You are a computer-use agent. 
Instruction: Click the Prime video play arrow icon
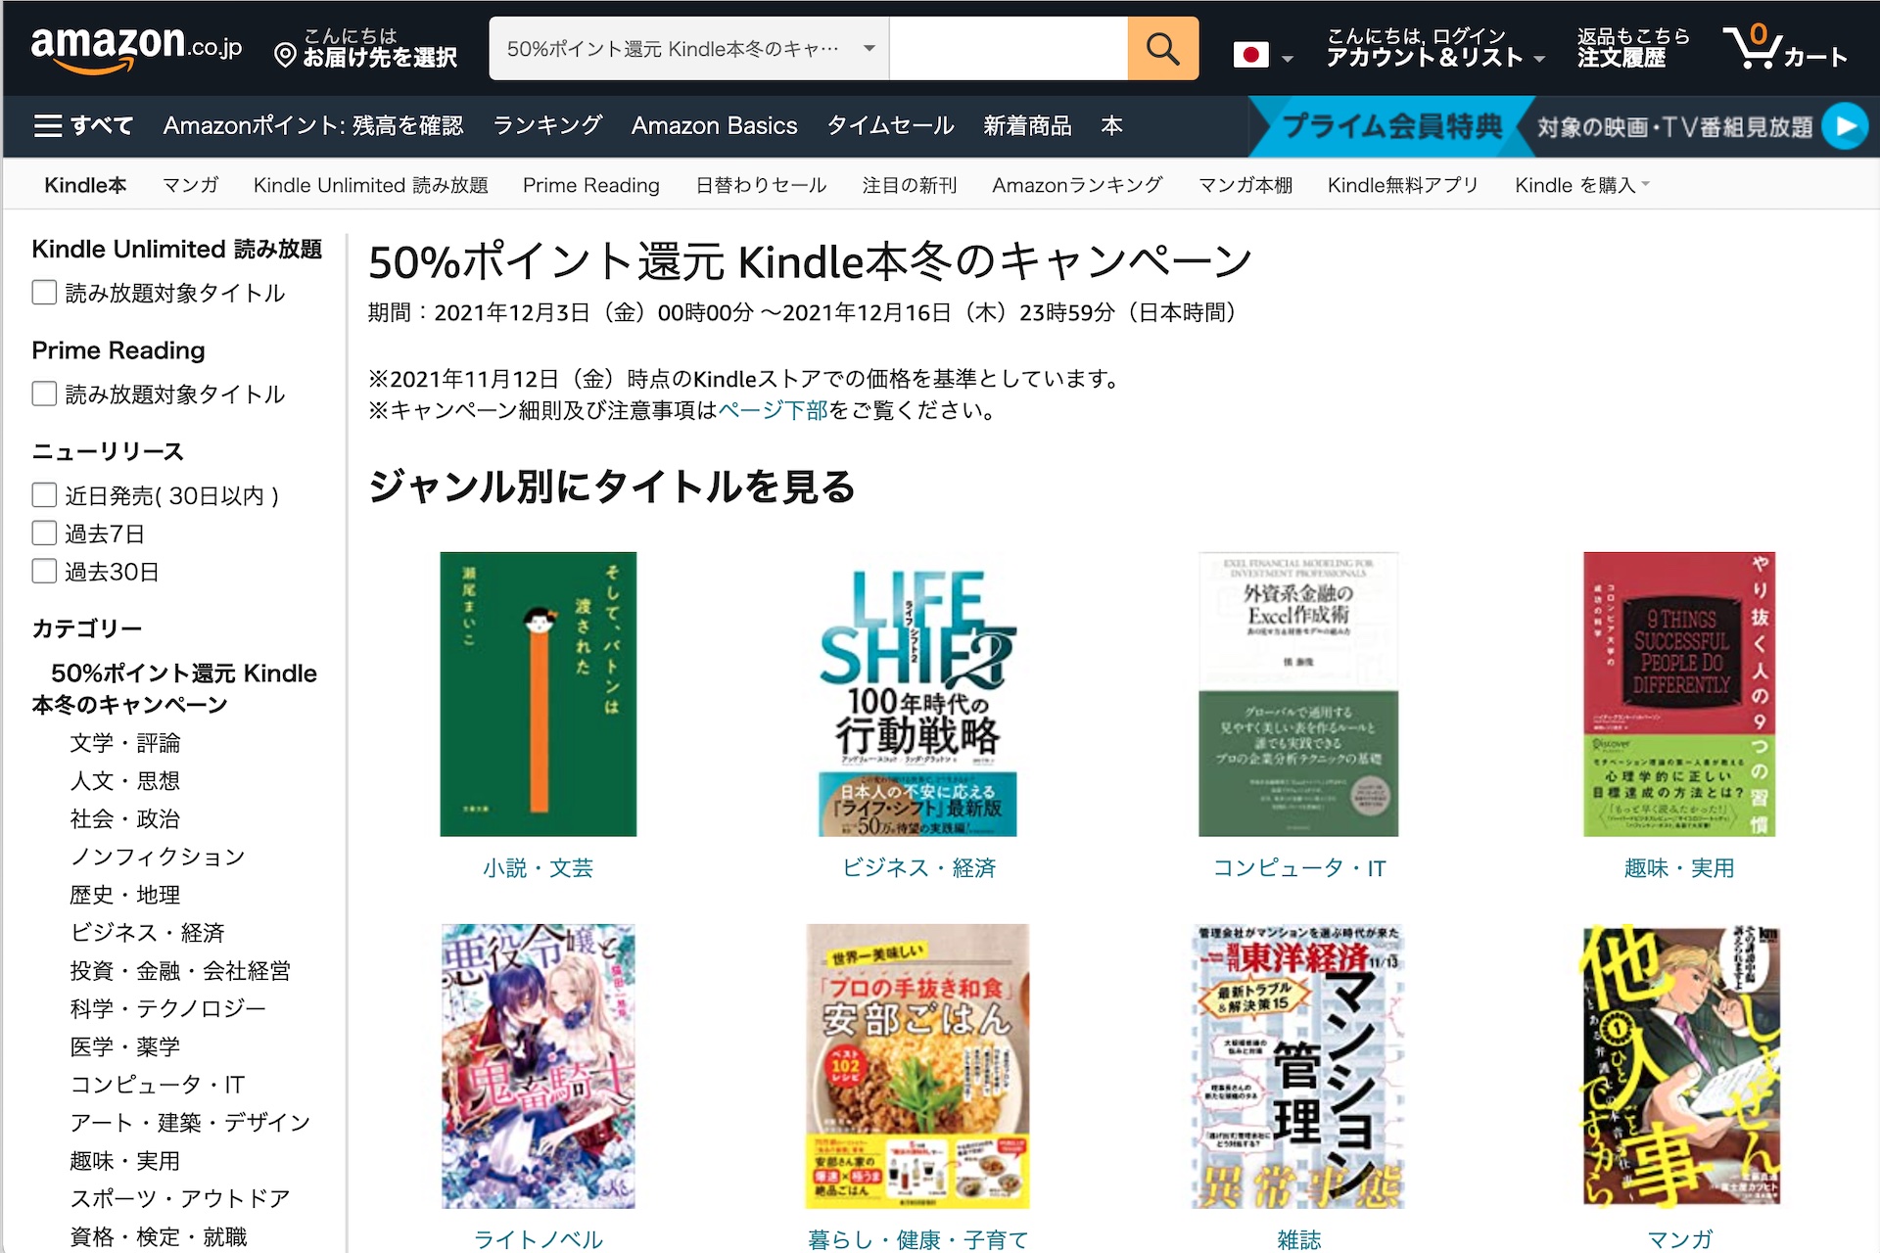click(1846, 126)
